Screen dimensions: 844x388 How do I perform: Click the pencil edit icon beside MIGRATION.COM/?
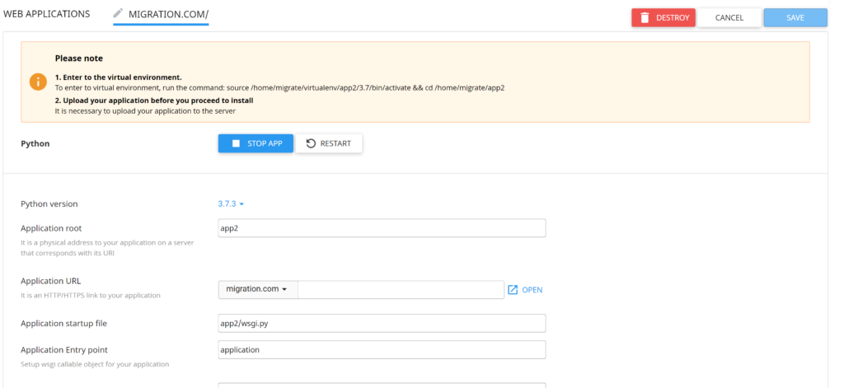coord(118,13)
